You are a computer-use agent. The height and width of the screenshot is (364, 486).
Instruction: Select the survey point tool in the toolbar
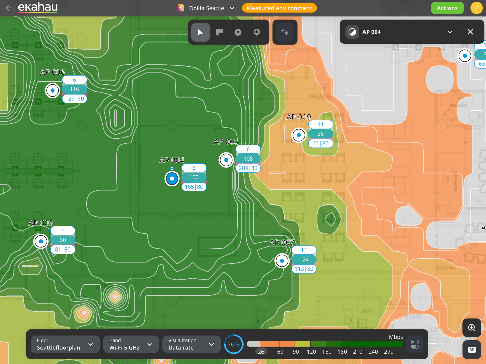coord(238,32)
